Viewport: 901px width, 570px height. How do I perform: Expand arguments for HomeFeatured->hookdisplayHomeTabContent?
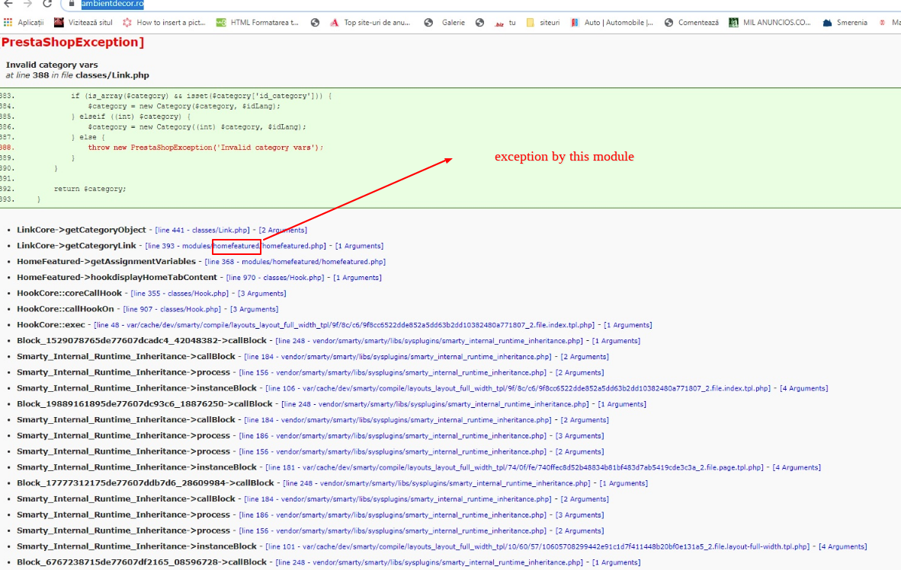tap(358, 278)
